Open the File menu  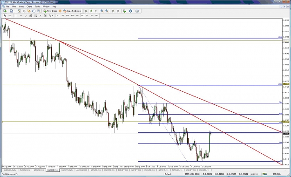[x=7, y=7]
